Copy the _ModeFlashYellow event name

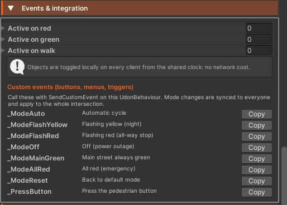point(257,125)
